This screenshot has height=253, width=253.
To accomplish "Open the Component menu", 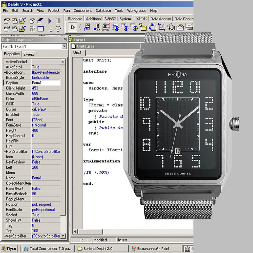I will (83, 11).
